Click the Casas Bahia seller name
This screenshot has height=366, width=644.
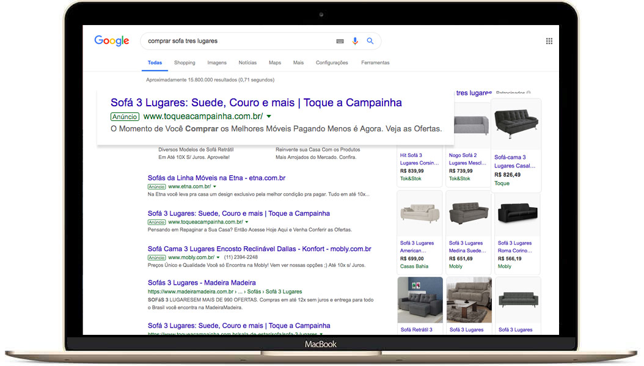tap(414, 266)
